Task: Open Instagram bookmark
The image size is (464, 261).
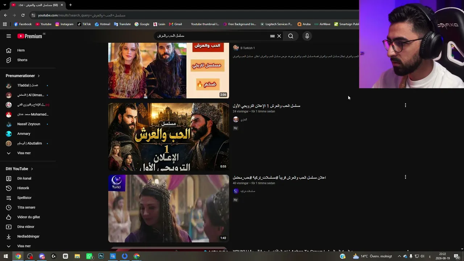Action: 64,24
